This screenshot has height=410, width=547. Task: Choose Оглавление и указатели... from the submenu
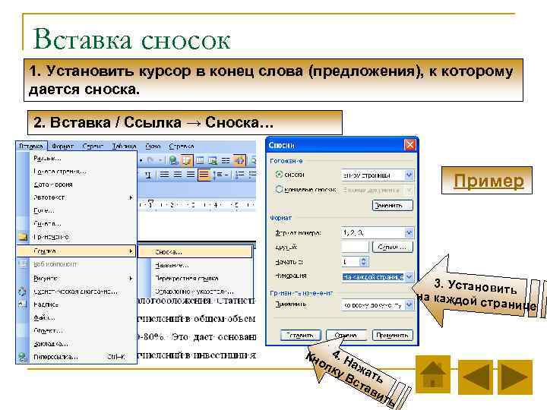[195, 291]
